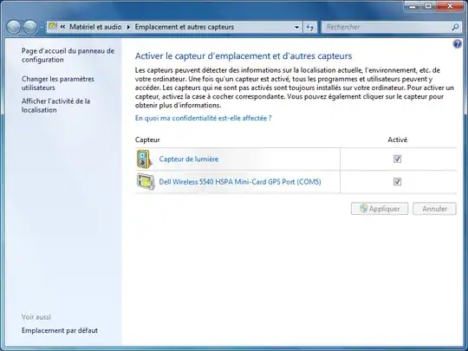Image resolution: width=468 pixels, height=351 pixels.
Task: Open the confidentialité est-elle affectée link
Action: [204, 118]
